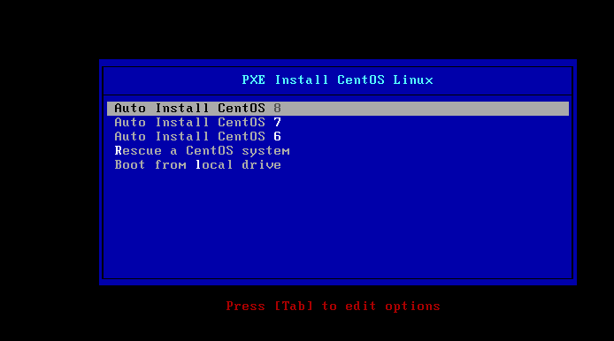Select Rescue a CentOS system entry
This screenshot has width=614, height=341.
[338, 150]
